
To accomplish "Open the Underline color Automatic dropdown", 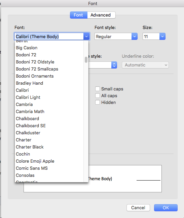I will pyautogui.click(x=145, y=65).
